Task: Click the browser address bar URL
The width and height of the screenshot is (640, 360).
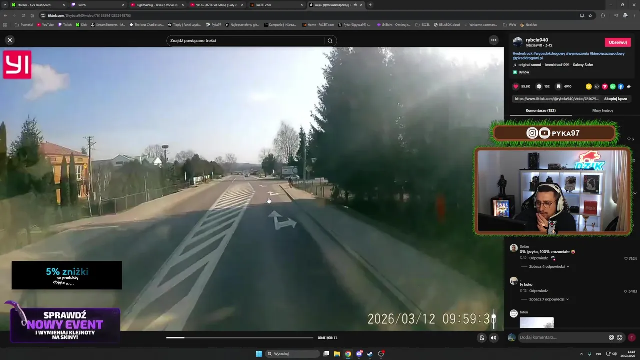Action: pyautogui.click(x=89, y=15)
